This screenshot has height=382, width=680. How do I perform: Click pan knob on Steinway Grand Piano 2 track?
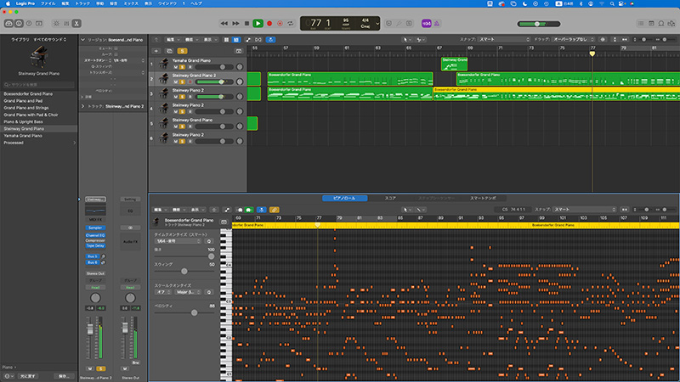click(240, 81)
